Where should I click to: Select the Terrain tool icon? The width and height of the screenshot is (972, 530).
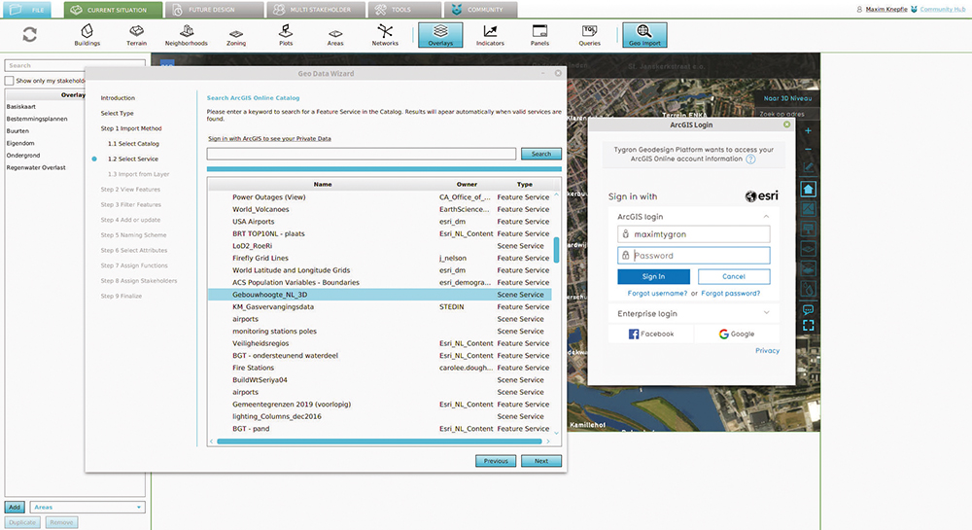coord(136,34)
